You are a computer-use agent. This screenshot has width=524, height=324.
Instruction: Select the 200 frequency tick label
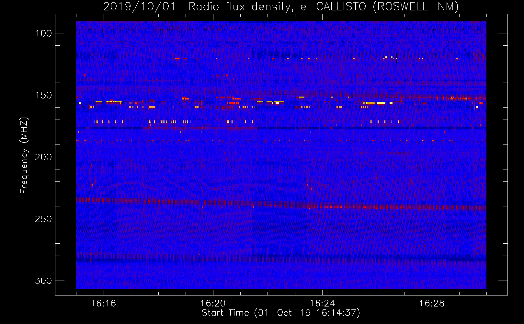(x=43, y=157)
